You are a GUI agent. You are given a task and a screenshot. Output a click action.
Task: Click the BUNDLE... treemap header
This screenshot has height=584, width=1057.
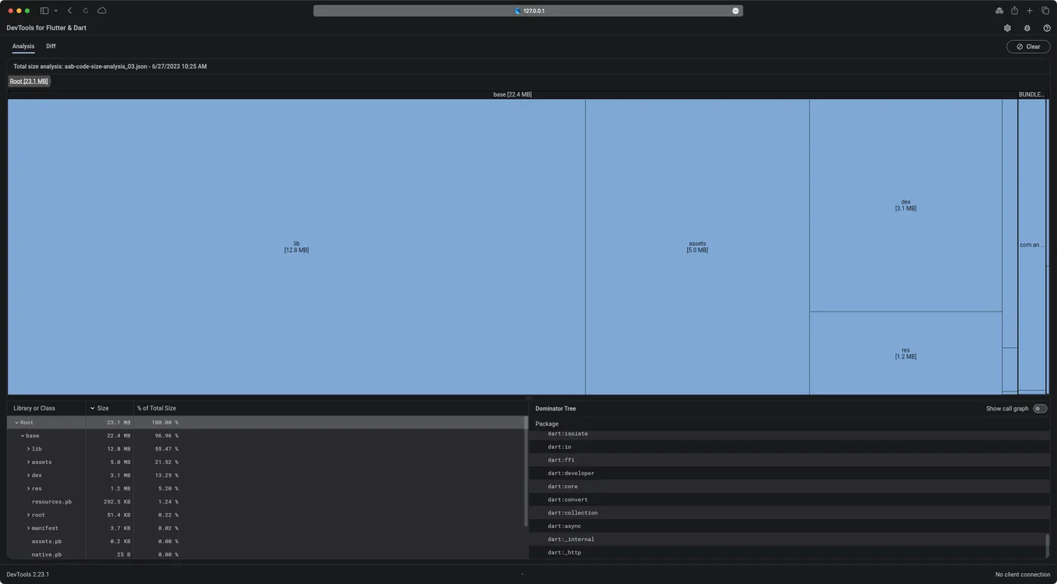pyautogui.click(x=1031, y=94)
